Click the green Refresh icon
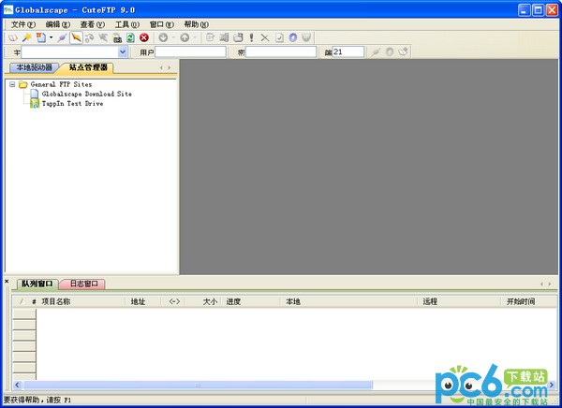562x408 pixels. click(130, 37)
